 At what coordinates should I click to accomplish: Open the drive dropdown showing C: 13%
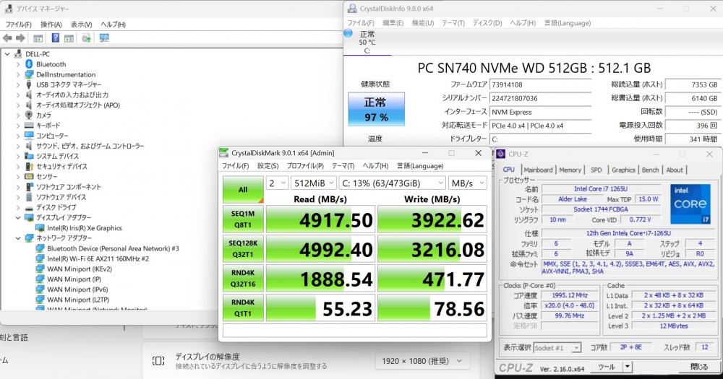(x=393, y=183)
